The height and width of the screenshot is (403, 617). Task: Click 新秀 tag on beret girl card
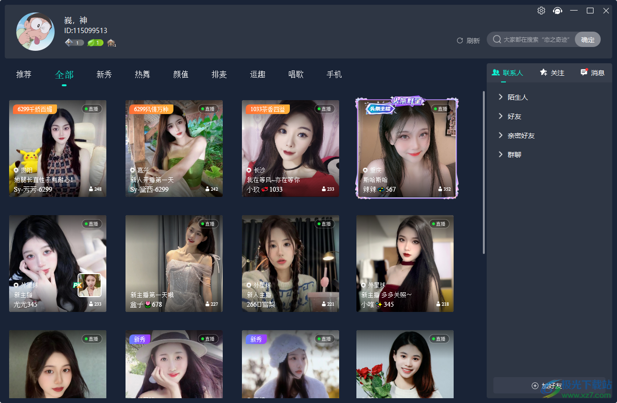pos(256,339)
